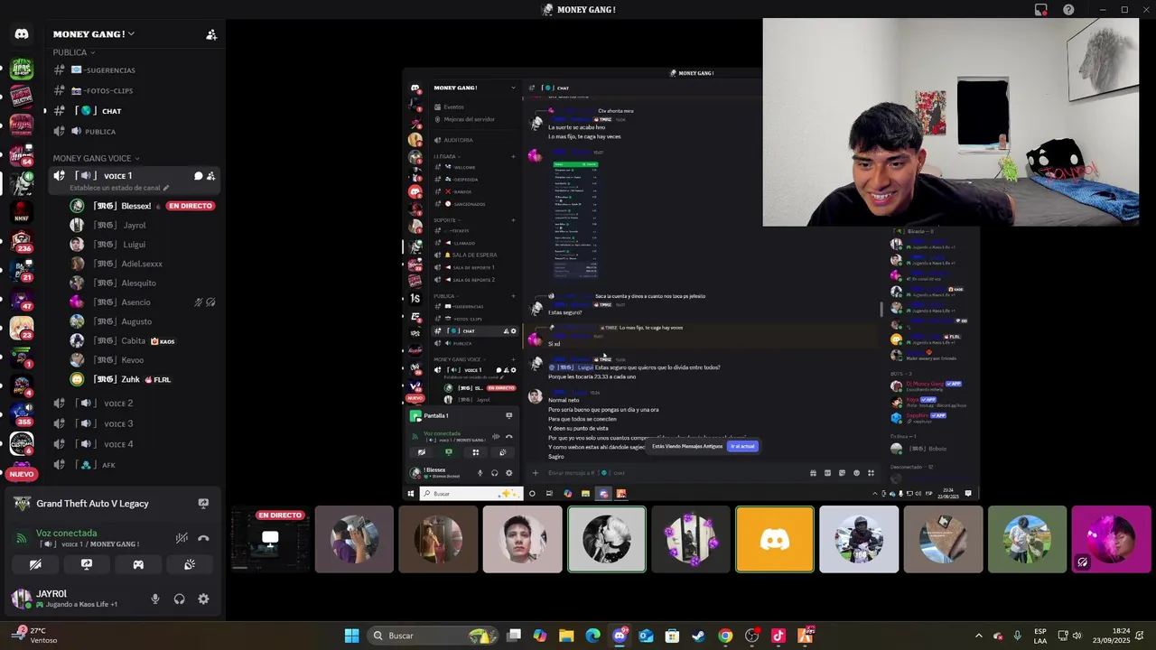The height and width of the screenshot is (650, 1156).
Task: Start an activity with the game controller button
Action: click(x=138, y=564)
